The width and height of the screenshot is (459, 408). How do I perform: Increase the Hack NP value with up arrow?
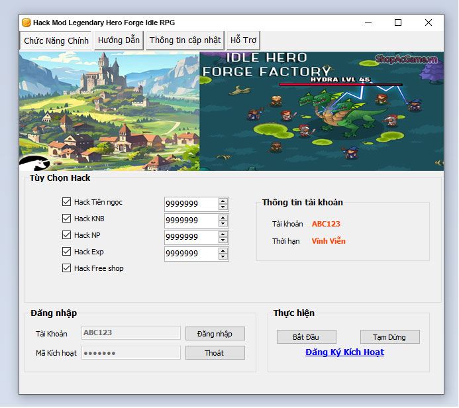point(223,234)
